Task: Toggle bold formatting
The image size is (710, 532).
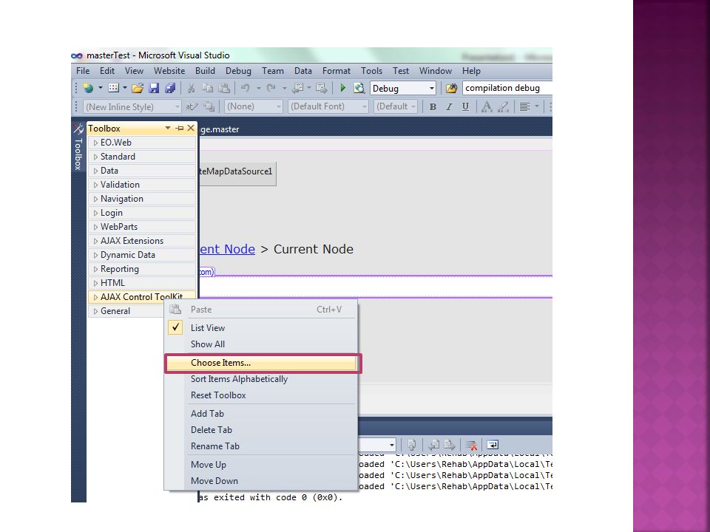Action: [x=433, y=106]
